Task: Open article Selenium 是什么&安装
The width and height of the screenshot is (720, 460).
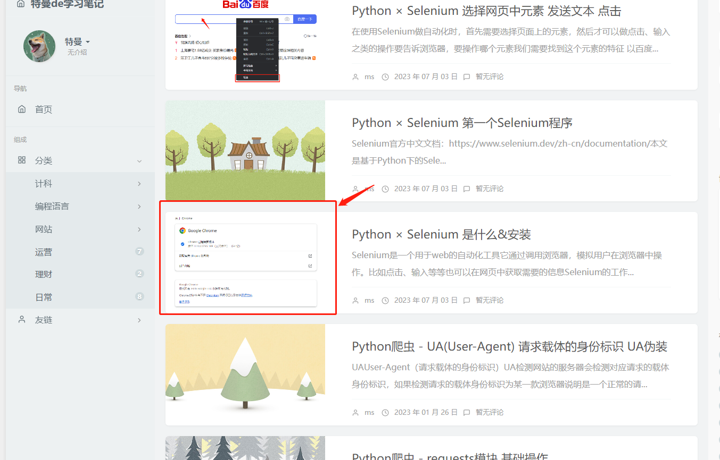Action: (x=441, y=234)
